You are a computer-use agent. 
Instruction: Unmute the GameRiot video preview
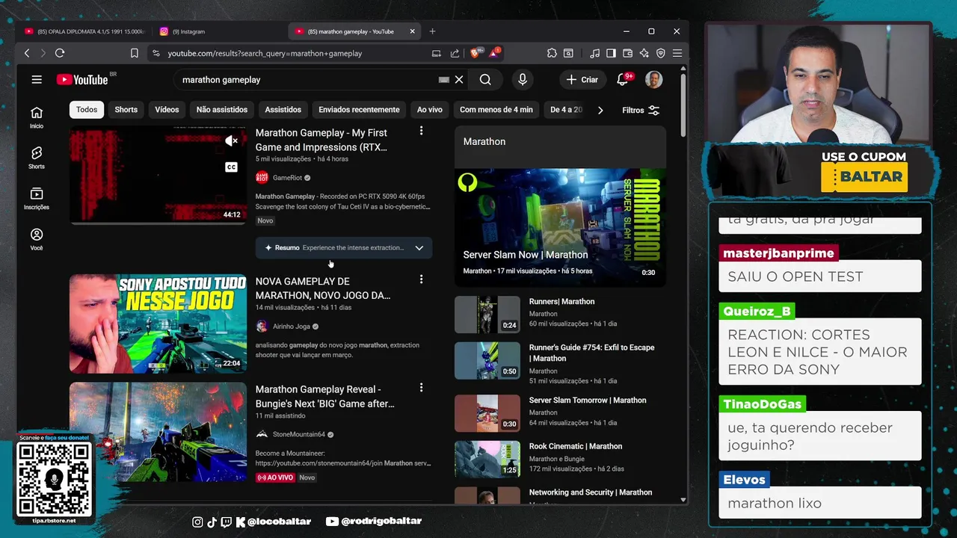coord(232,140)
